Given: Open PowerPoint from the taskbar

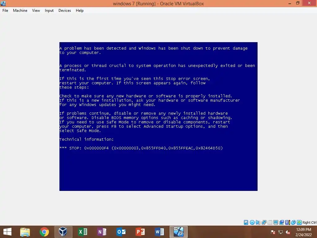Looking at the screenshot, I should [140, 232].
